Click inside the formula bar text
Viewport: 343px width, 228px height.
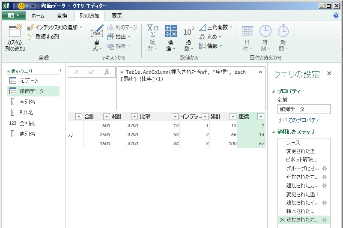(x=183, y=75)
